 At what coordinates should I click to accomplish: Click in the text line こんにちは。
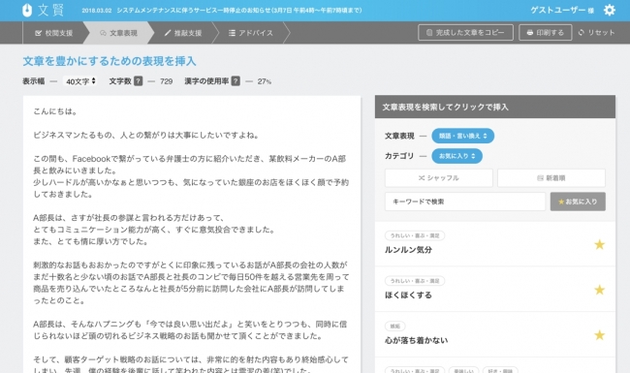[x=55, y=111]
